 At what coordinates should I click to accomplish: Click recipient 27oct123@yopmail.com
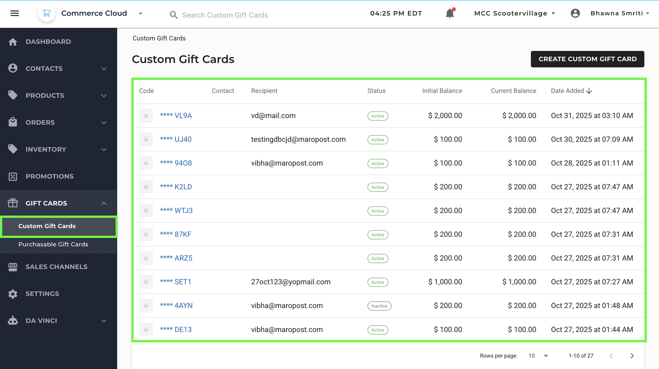(x=291, y=282)
